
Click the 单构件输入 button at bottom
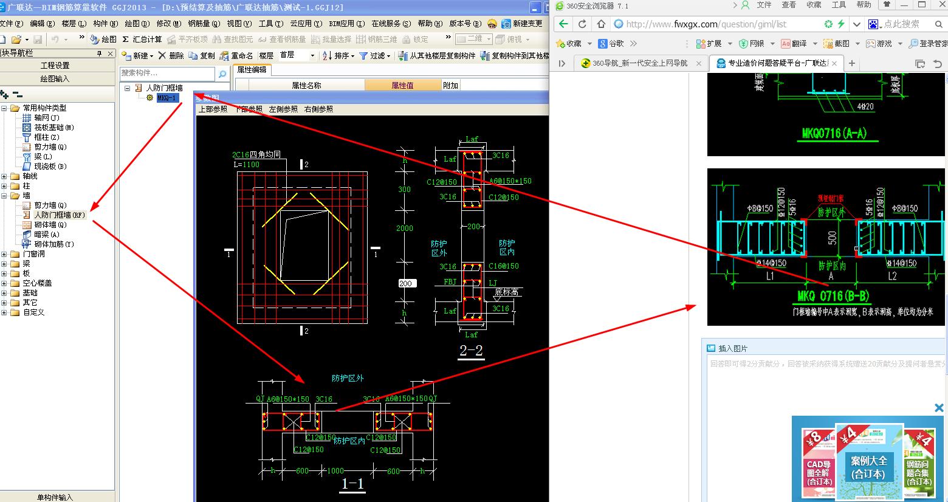point(55,497)
